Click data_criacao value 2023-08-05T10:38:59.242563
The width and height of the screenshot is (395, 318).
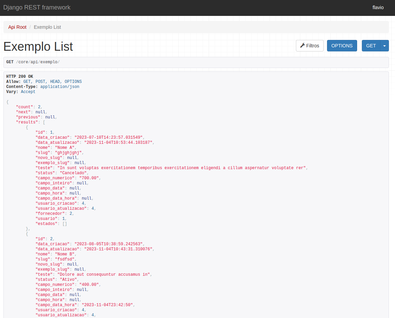109,244
